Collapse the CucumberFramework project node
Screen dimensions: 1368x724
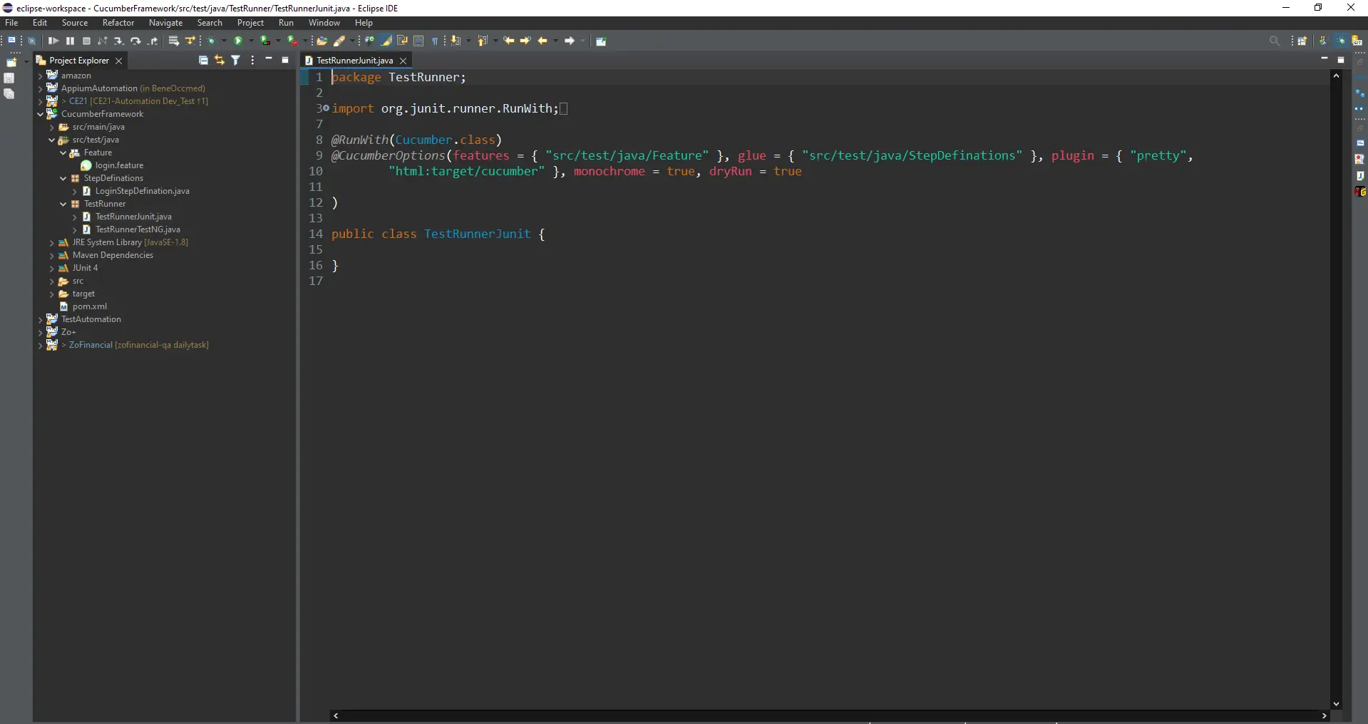(x=42, y=114)
